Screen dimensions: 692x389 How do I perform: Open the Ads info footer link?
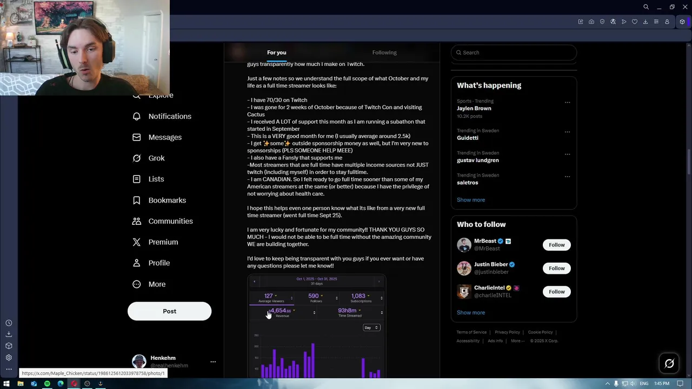point(495,341)
